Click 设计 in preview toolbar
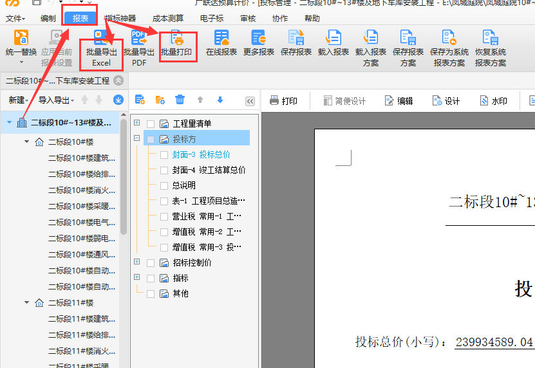The height and width of the screenshot is (368, 535). (446, 100)
